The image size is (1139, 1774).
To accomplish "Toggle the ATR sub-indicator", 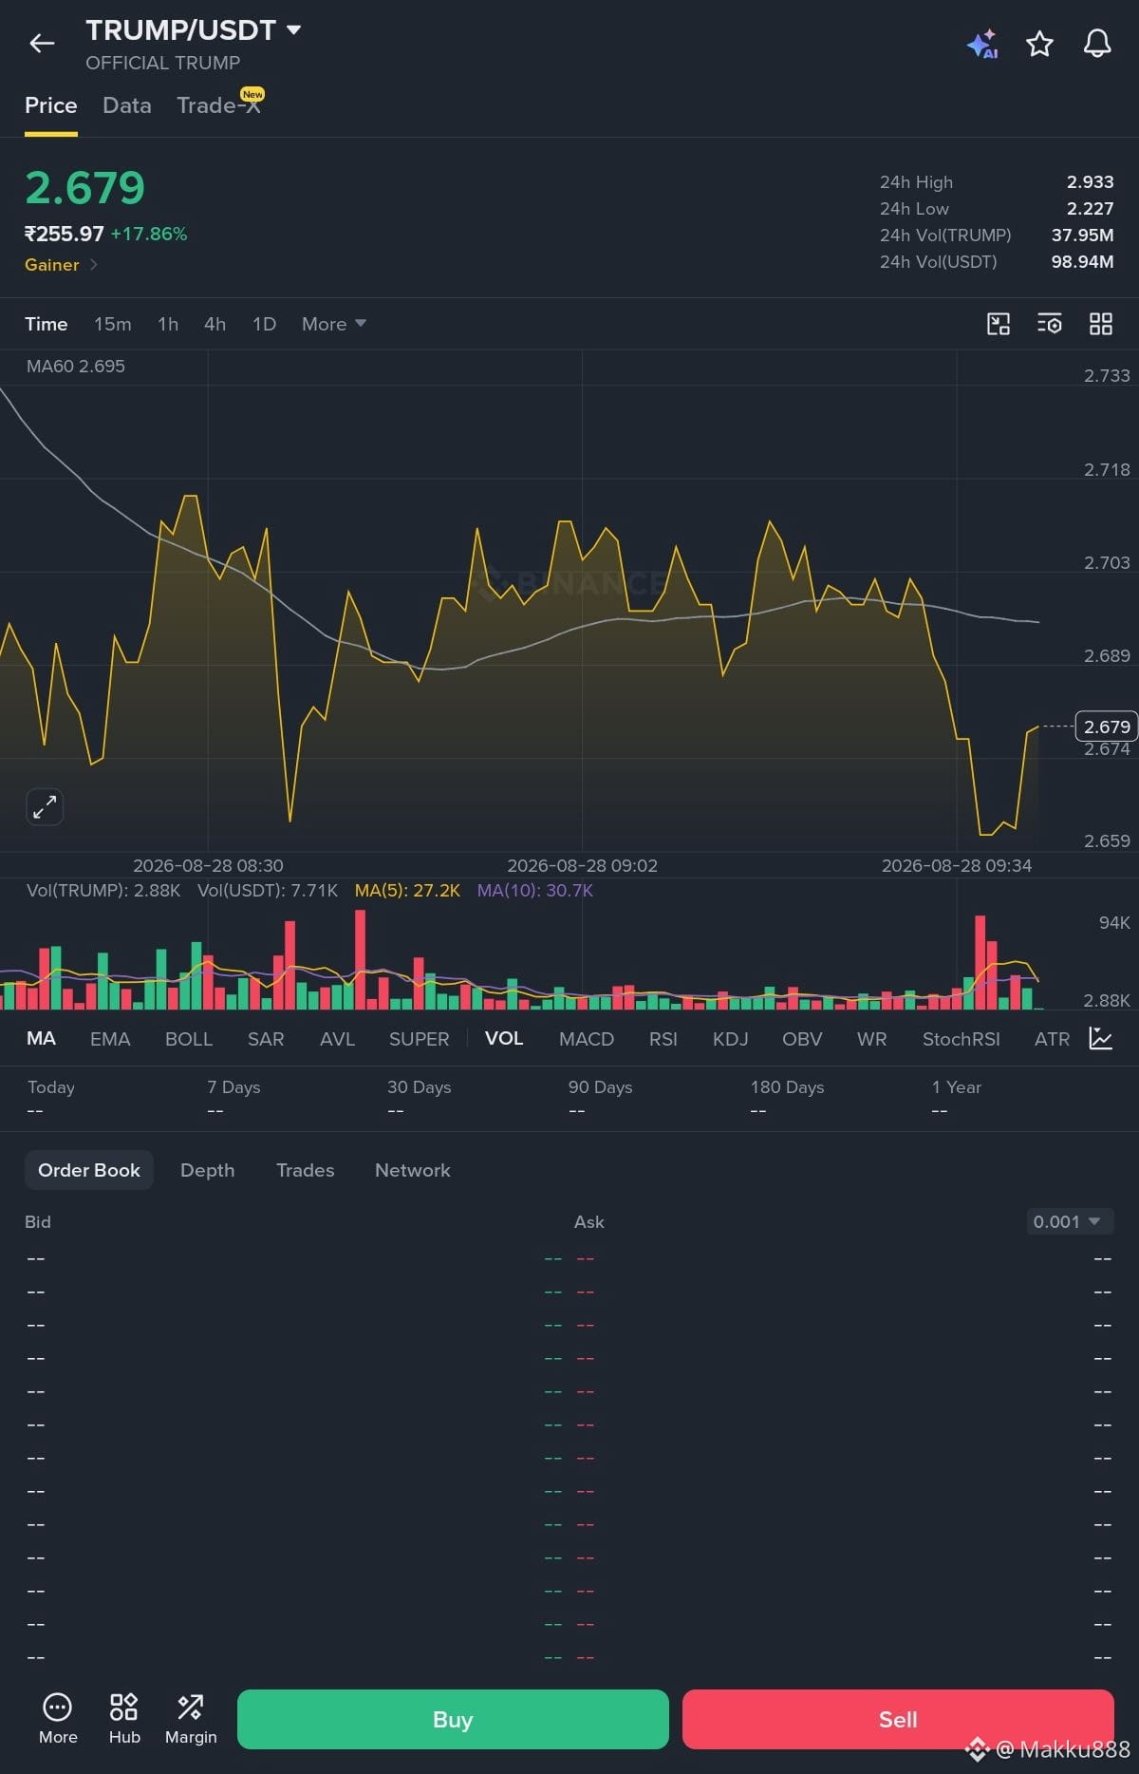I will pos(1053,1039).
